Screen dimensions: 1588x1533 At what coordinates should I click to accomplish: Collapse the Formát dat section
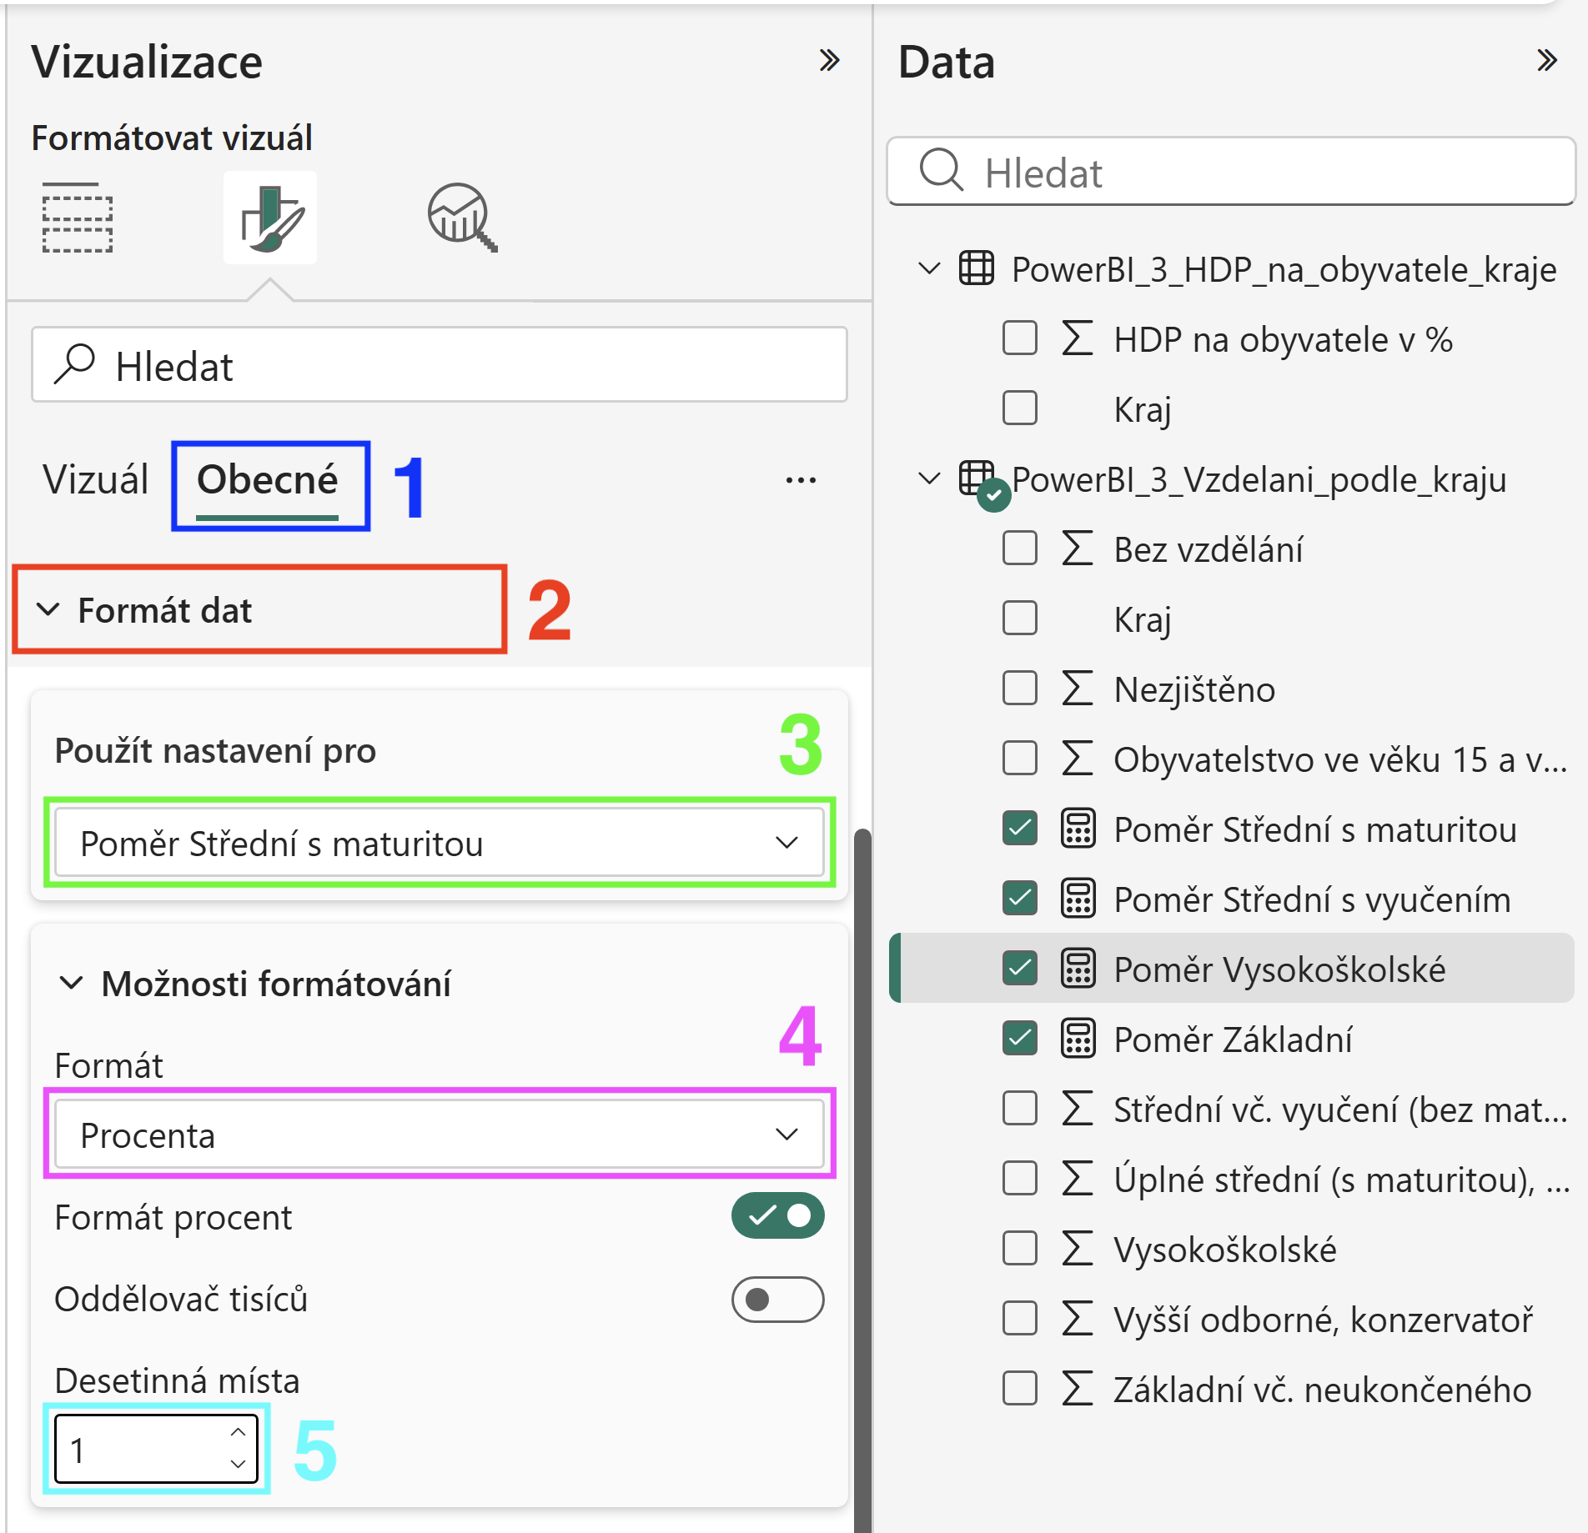48,609
